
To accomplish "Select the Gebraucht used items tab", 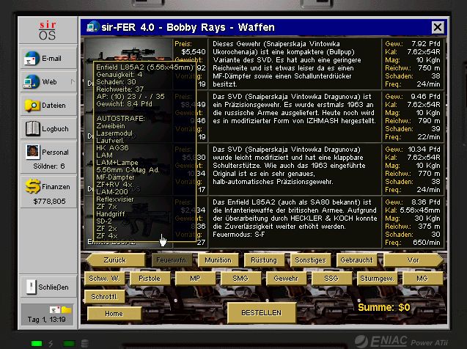I will (x=356, y=260).
